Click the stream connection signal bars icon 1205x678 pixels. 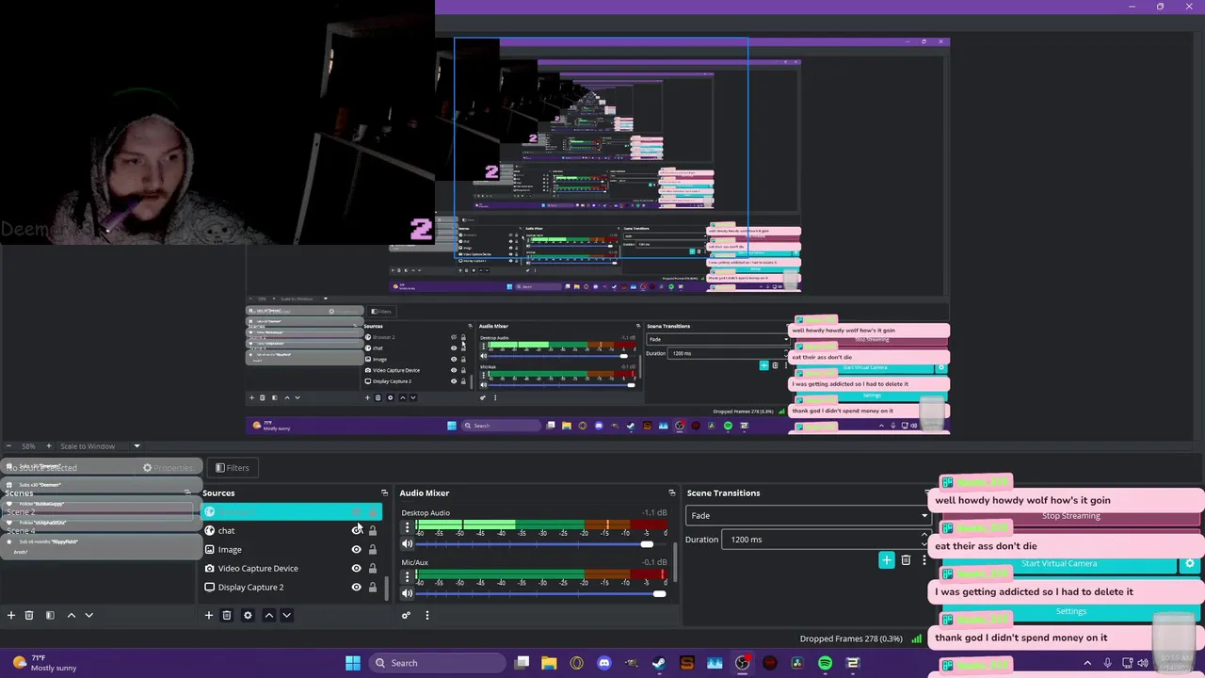(x=917, y=638)
